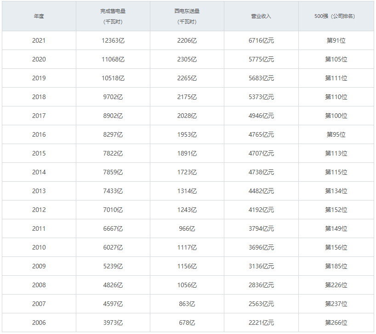Select the 2017 year cell
Viewport: 376px width, 334px height.
click(39, 116)
